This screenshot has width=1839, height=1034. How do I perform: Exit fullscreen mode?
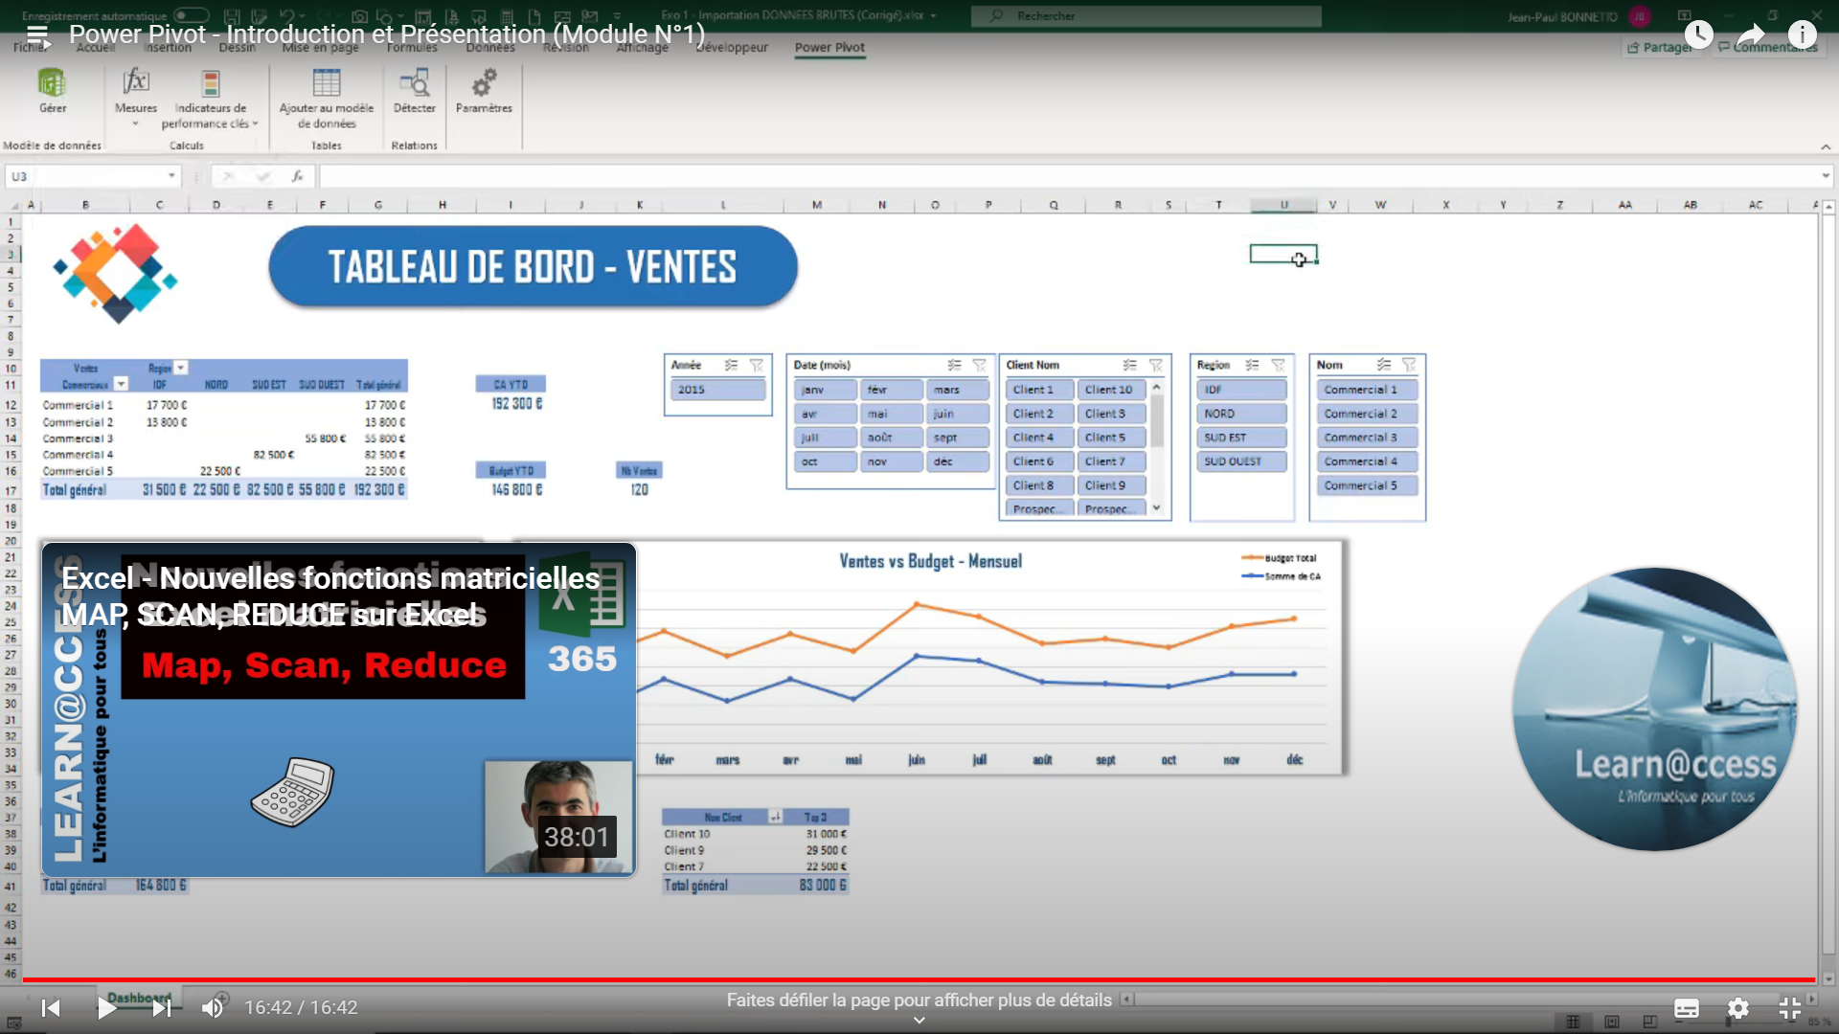1789,1008
